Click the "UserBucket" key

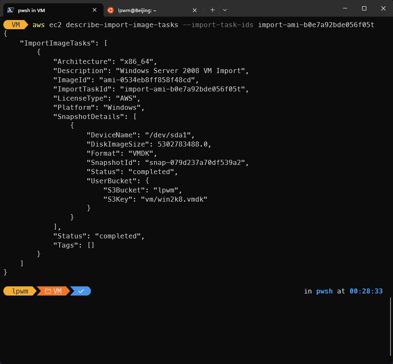point(111,181)
